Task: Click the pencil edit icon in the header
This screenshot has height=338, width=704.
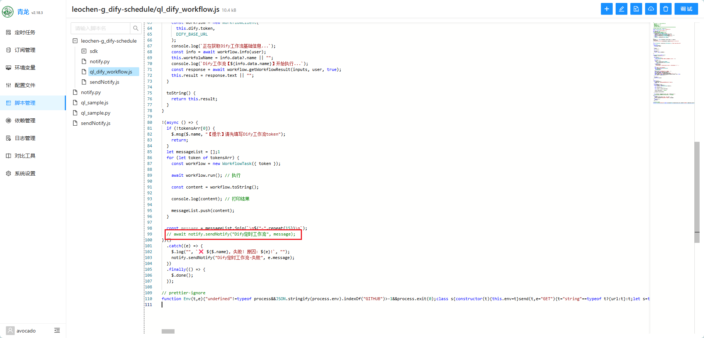Action: click(x=621, y=9)
